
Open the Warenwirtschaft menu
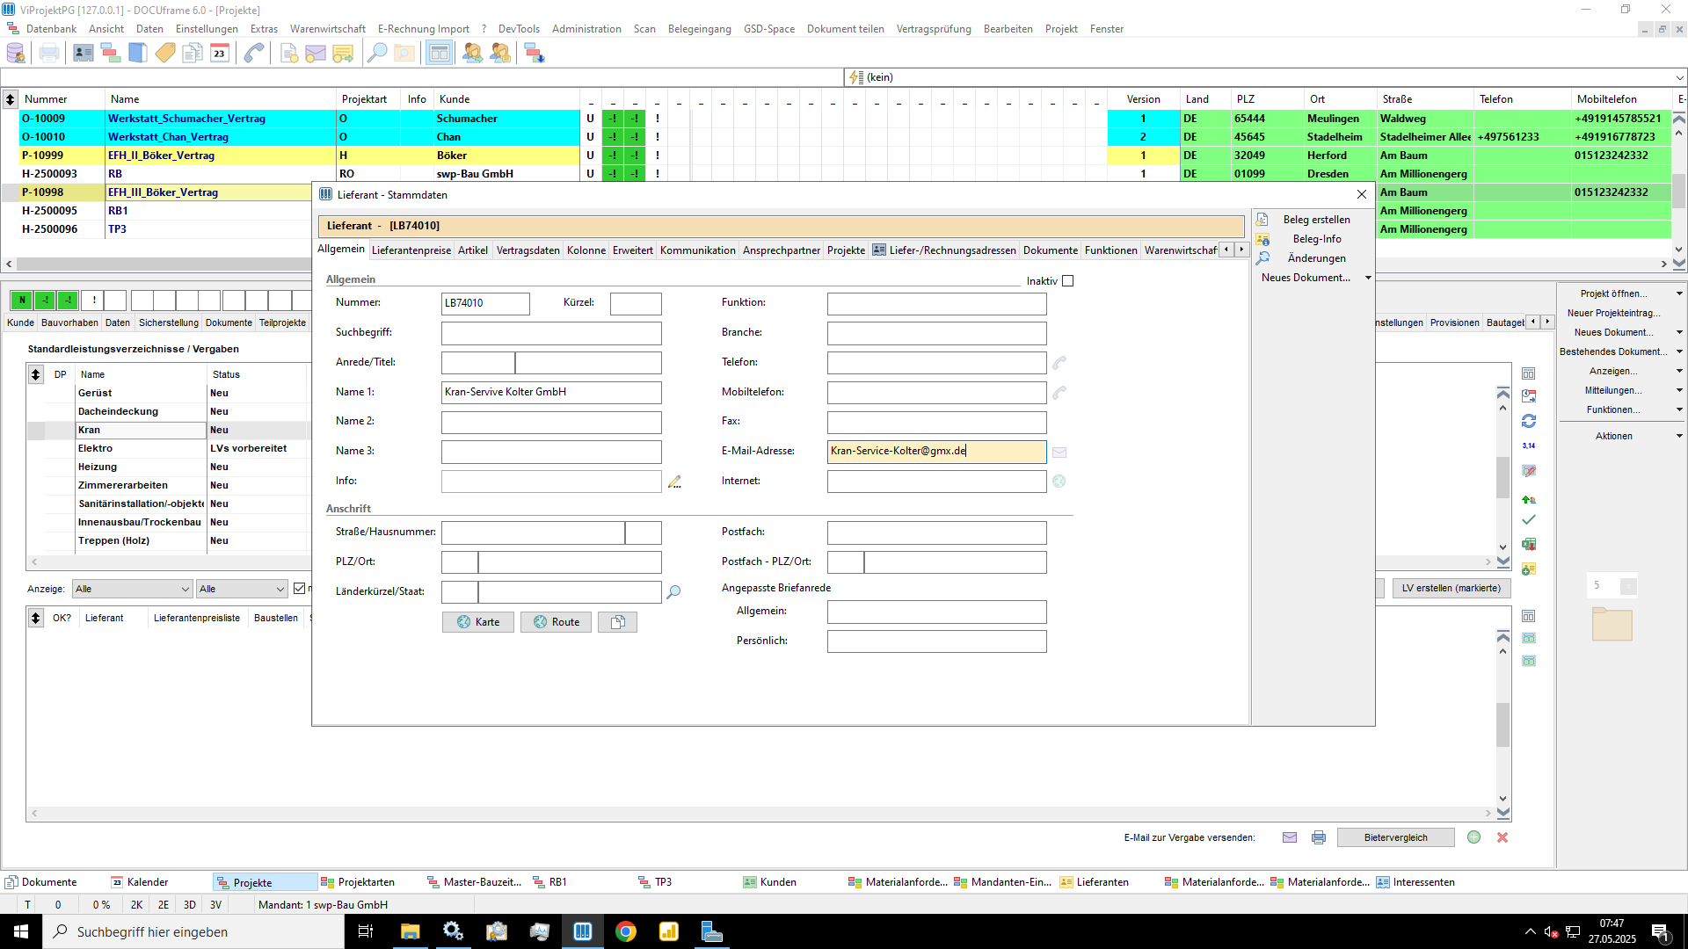(328, 29)
